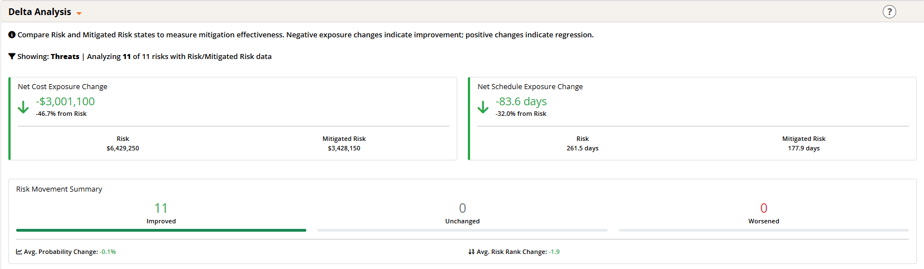Click the grey Unchanged progress bar
This screenshot has width=924, height=269.
[x=462, y=230]
